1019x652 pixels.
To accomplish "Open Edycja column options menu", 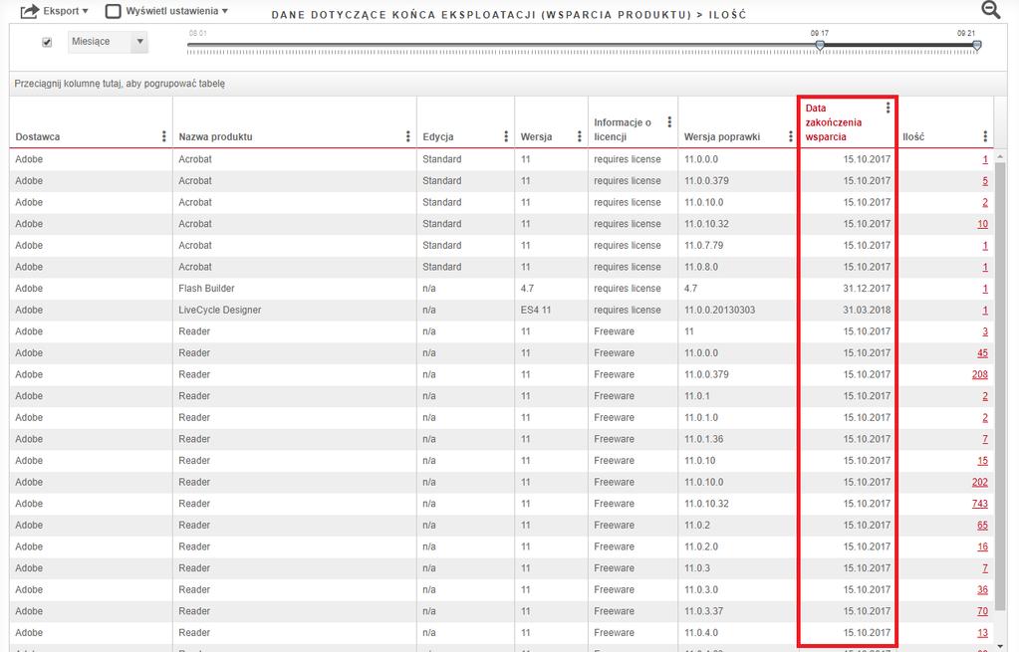I will point(506,136).
